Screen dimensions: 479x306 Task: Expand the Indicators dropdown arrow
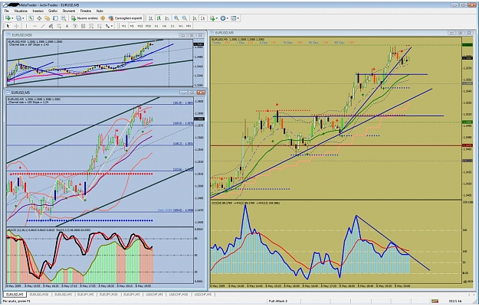217,18
